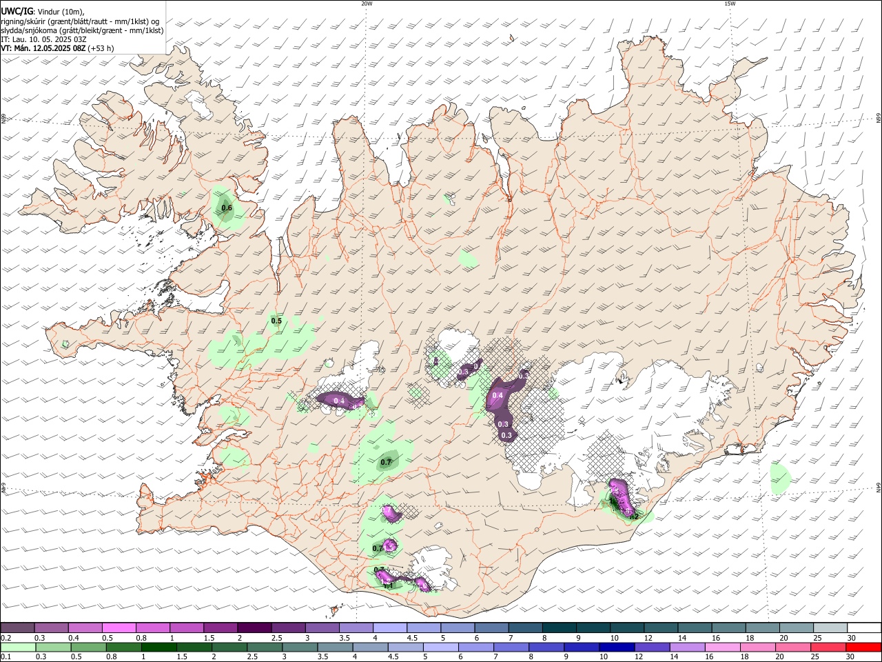This screenshot has width=882, height=662.
Task: Click the '20W' longitude label
Action: [x=367, y=3]
